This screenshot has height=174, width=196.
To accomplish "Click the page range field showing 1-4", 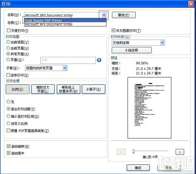I will point(68,60).
